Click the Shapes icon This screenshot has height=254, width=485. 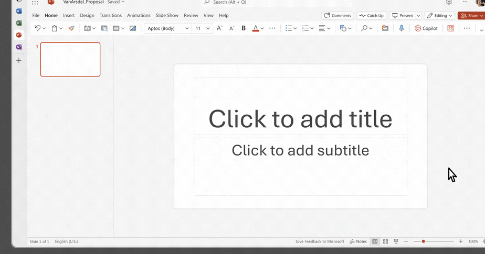coord(343,28)
